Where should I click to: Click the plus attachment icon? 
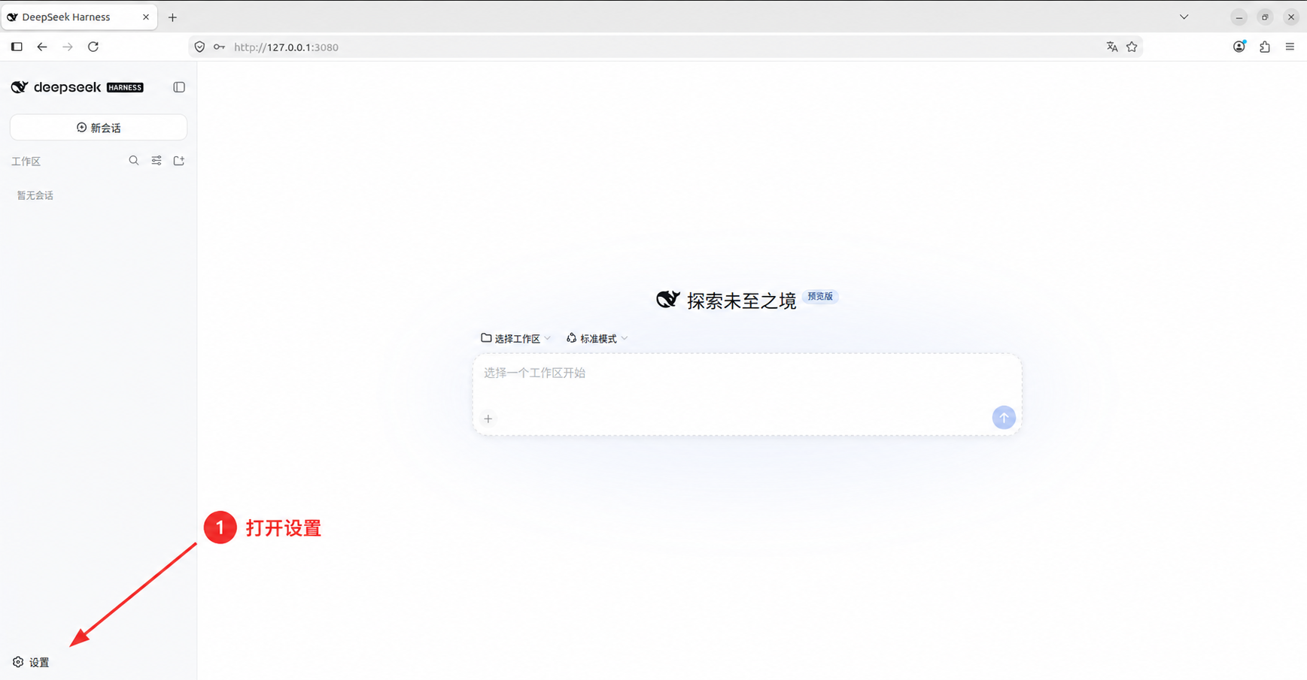pyautogui.click(x=488, y=419)
